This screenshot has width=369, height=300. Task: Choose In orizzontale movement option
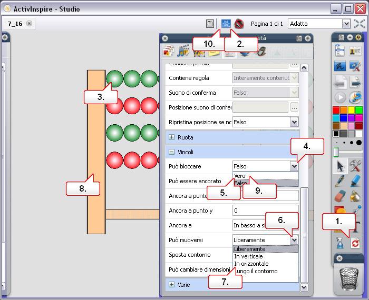point(266,264)
